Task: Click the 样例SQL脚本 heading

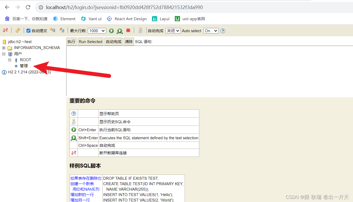Action: [x=85, y=166]
